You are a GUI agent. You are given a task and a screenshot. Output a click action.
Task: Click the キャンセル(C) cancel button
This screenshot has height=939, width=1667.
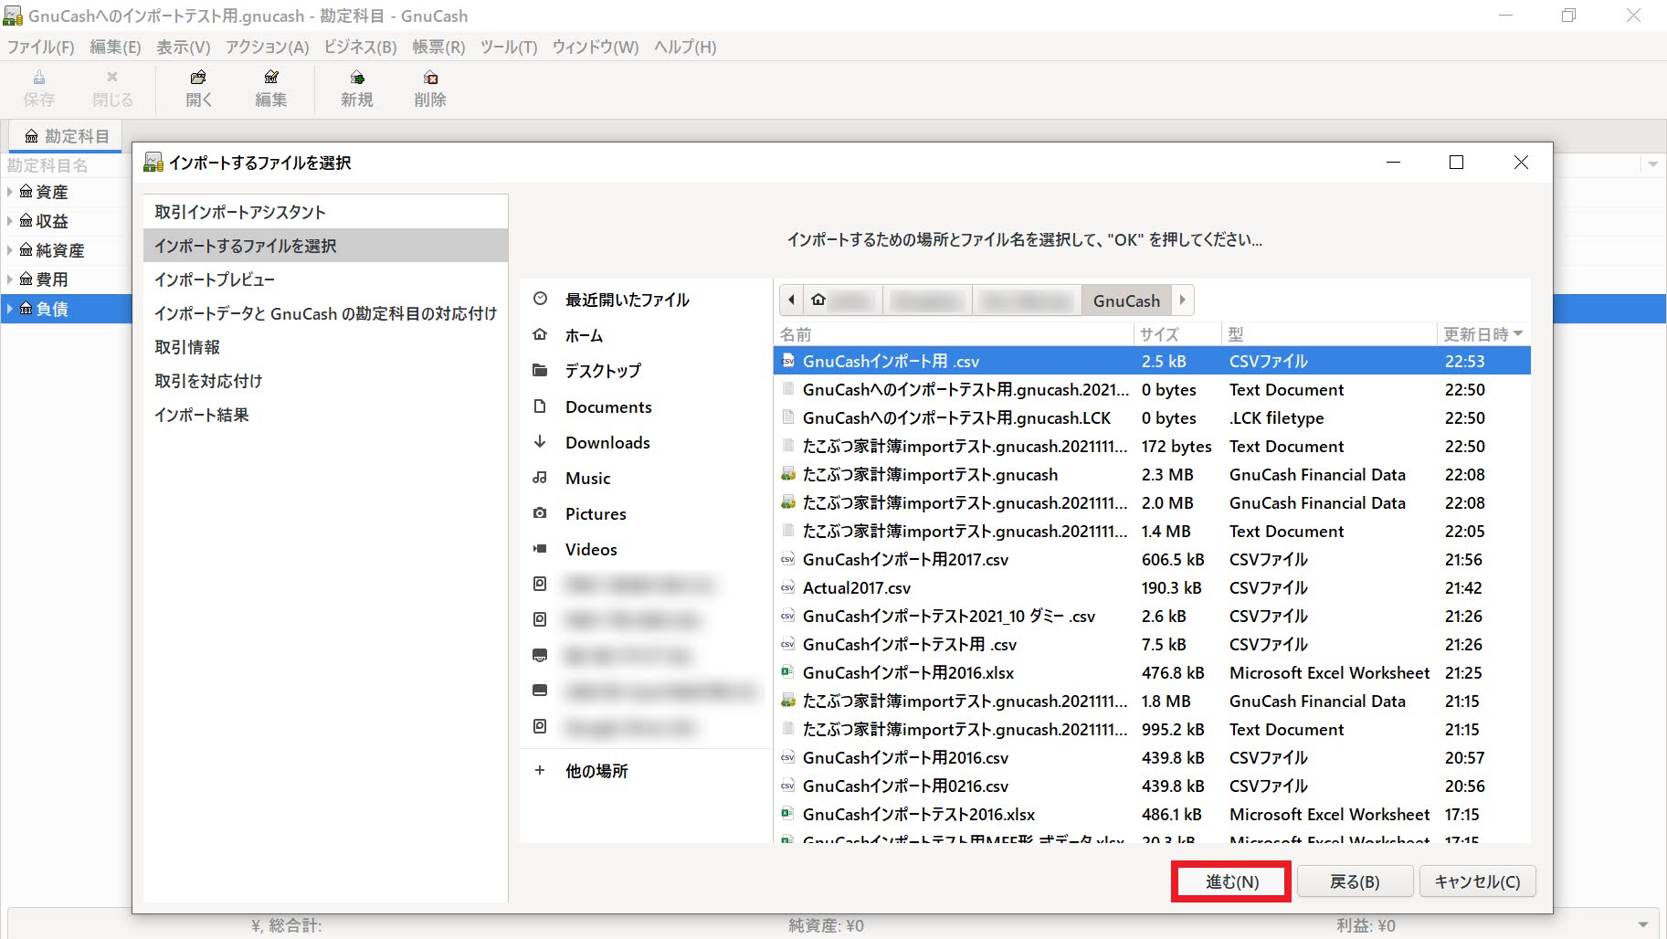(1477, 881)
